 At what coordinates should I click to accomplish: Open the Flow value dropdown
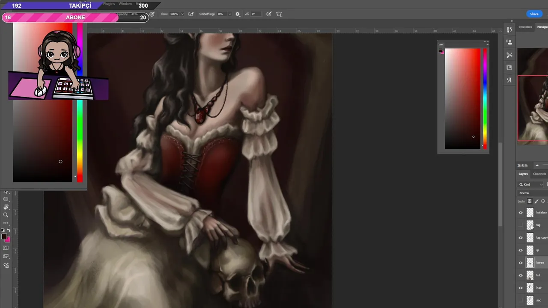point(182,14)
